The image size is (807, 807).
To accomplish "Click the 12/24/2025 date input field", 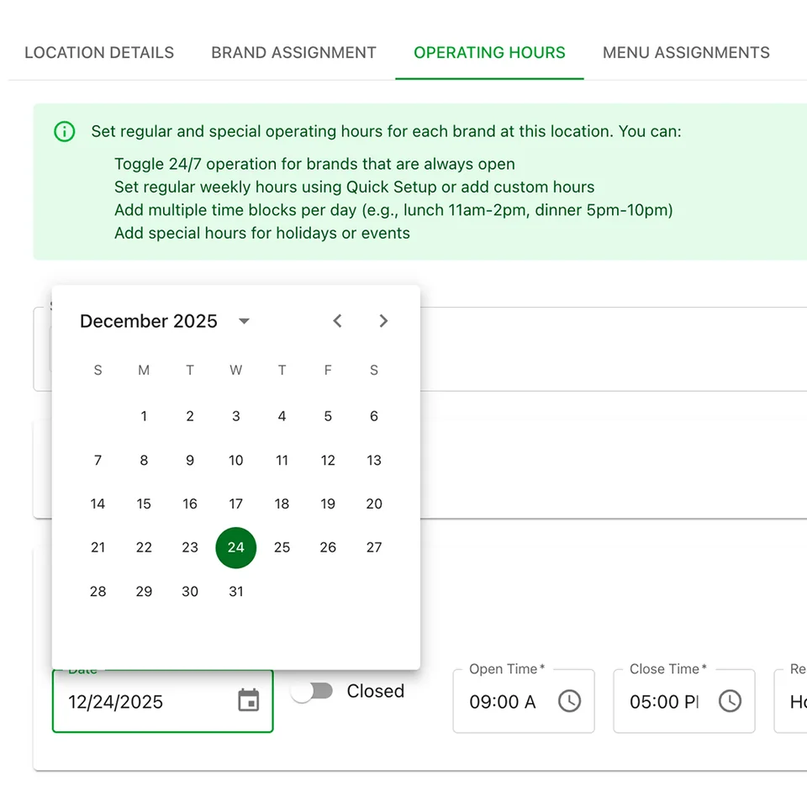I will (x=162, y=701).
